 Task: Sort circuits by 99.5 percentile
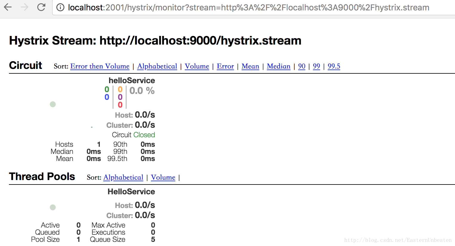(x=334, y=66)
